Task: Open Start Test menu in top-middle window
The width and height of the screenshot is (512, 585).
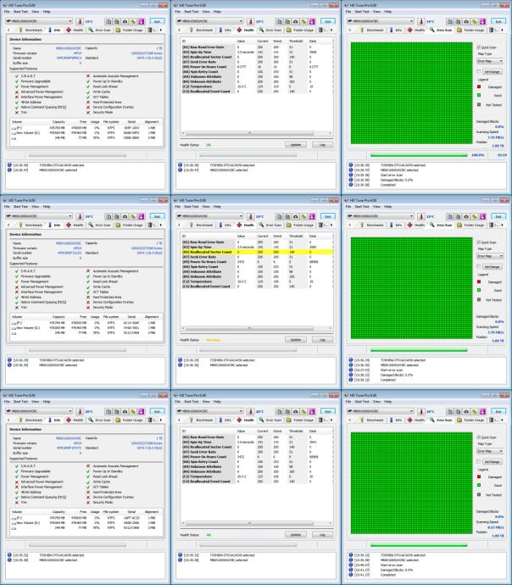Action: [192, 12]
